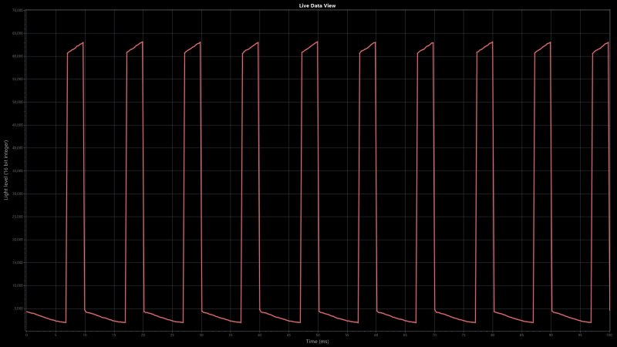617x347 pixels.
Task: Click the waveform start point at 0 ms
Action: click(x=27, y=312)
